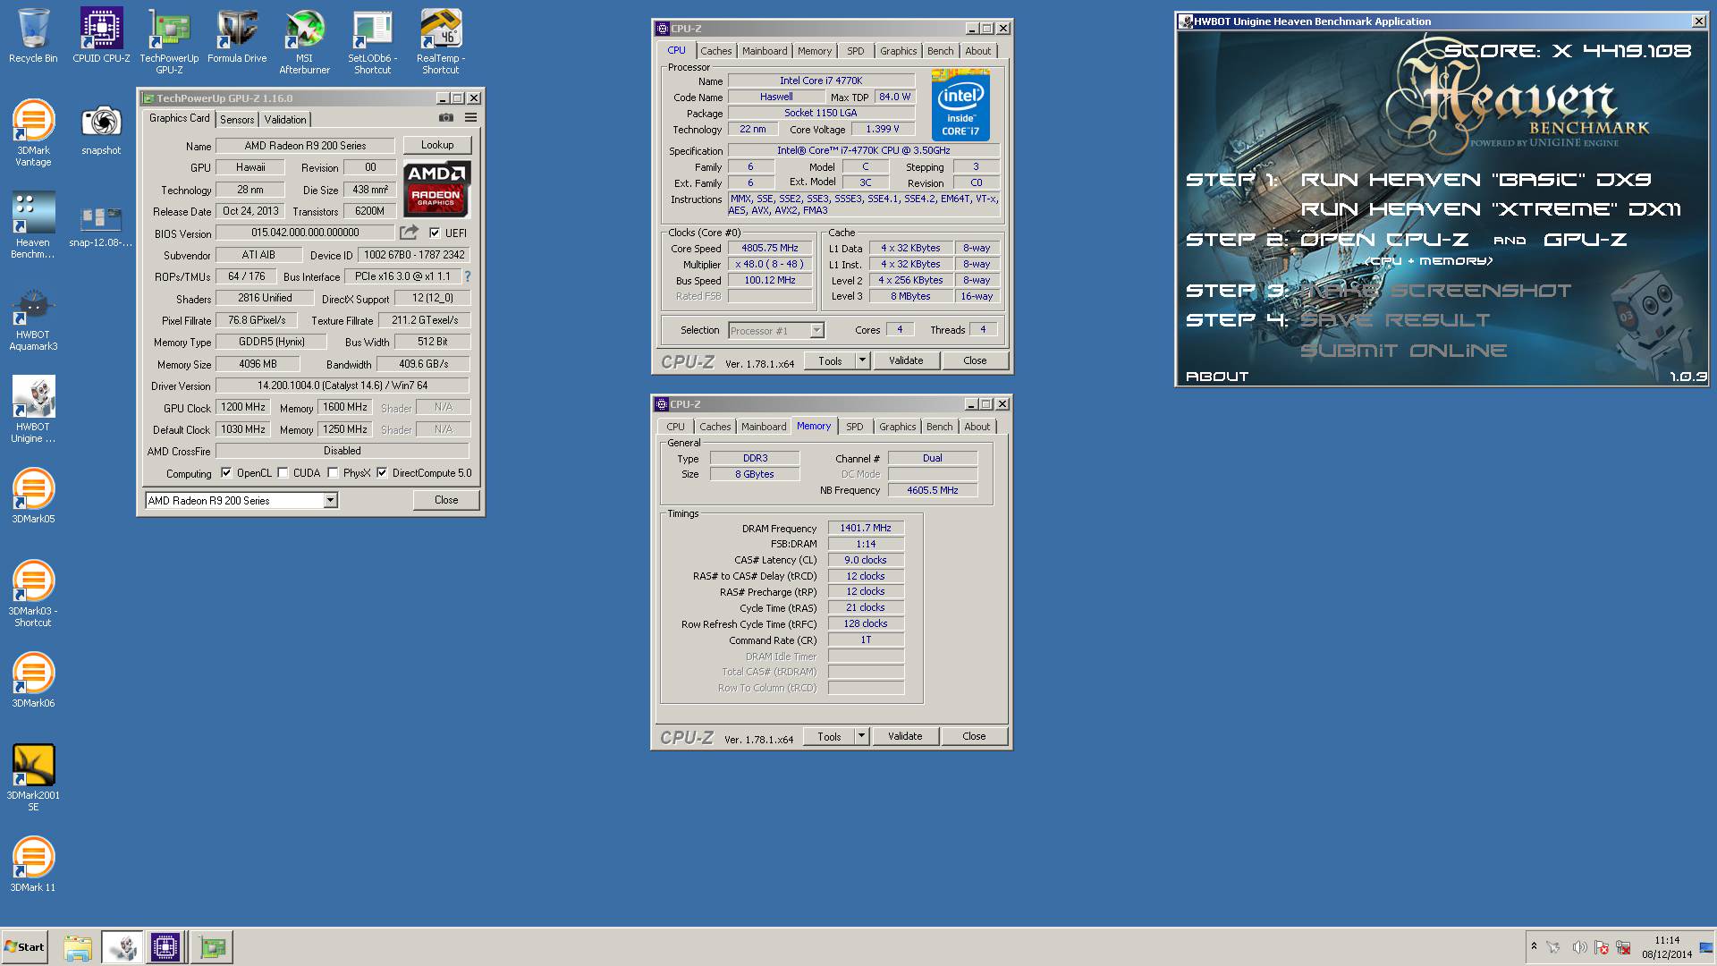Launch CPUID CPU-Z desktop shortcut
Image resolution: width=1717 pixels, height=966 pixels.
[101, 36]
